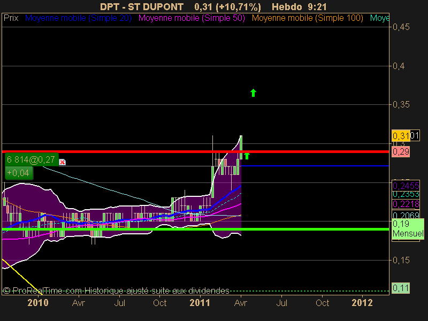Screen dimensions: 428x321
Task: Click the green 0,11 price tag
Action: tap(401, 288)
